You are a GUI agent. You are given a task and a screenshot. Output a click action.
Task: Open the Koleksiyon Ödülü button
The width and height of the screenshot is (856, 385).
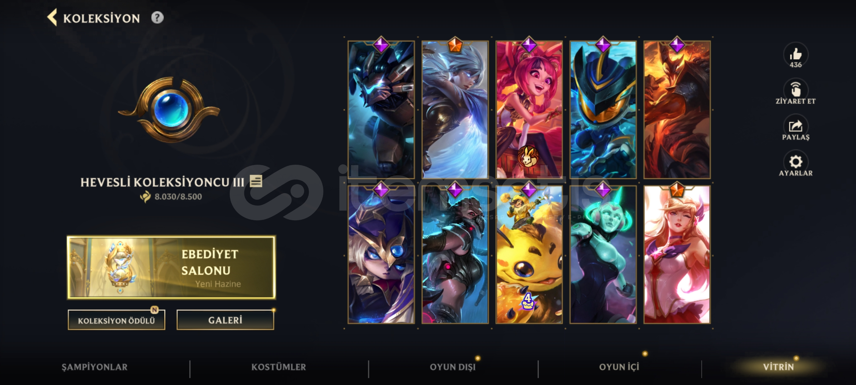pyautogui.click(x=117, y=320)
